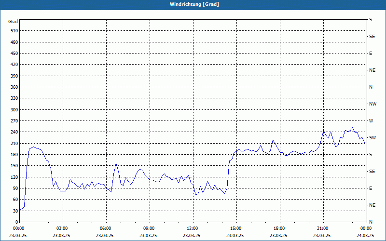Select the 12:00 time label
This screenshot has height=241, width=386.
193,228
